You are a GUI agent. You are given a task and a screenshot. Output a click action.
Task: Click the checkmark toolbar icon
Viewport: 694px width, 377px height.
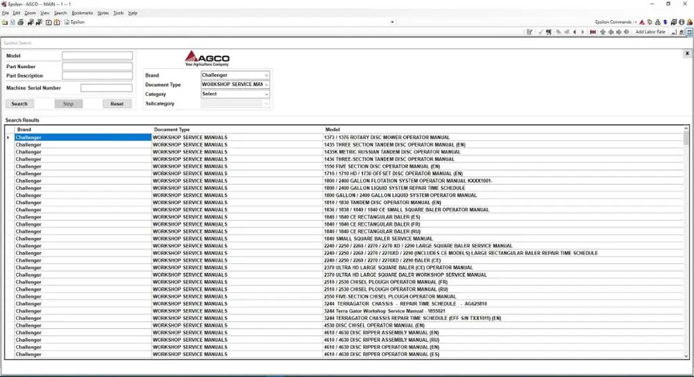(541, 32)
